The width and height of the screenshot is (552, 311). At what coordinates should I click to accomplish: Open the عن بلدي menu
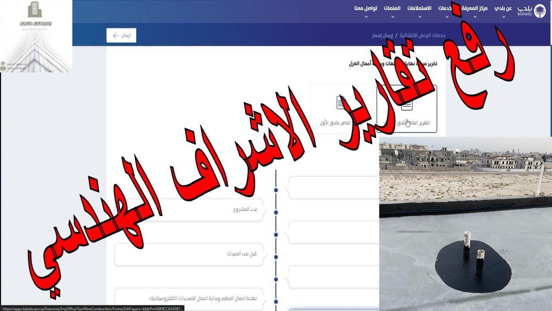point(503,8)
